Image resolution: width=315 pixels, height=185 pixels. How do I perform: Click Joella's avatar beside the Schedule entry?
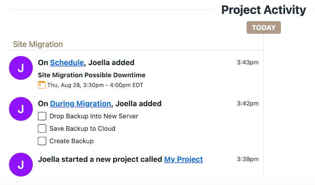coord(21,68)
